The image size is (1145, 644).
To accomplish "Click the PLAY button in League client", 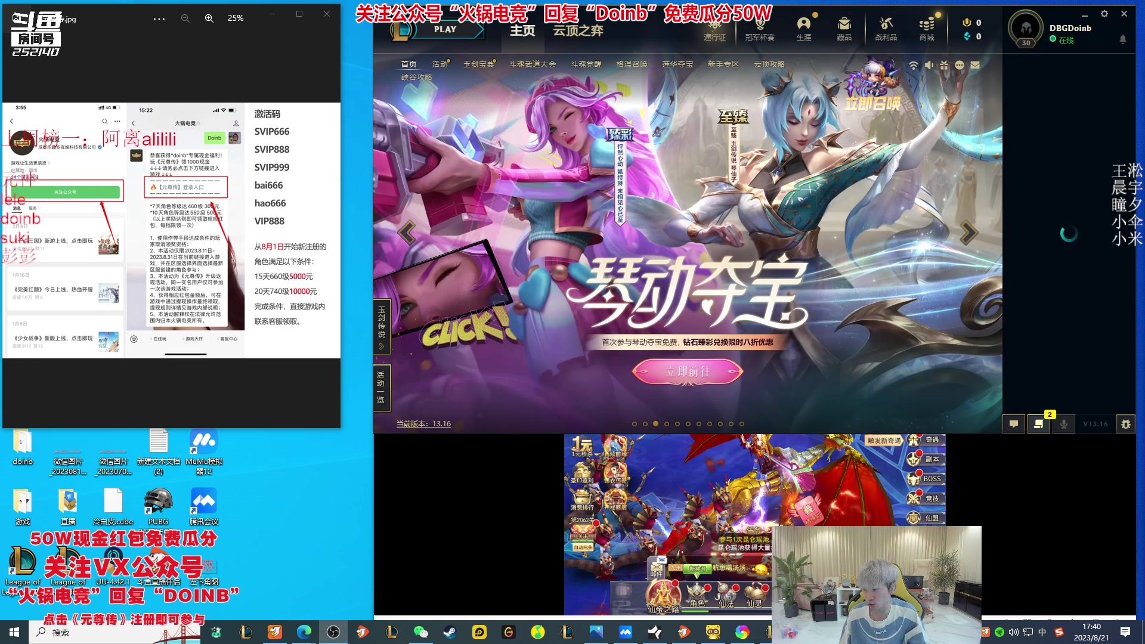I will click(445, 29).
